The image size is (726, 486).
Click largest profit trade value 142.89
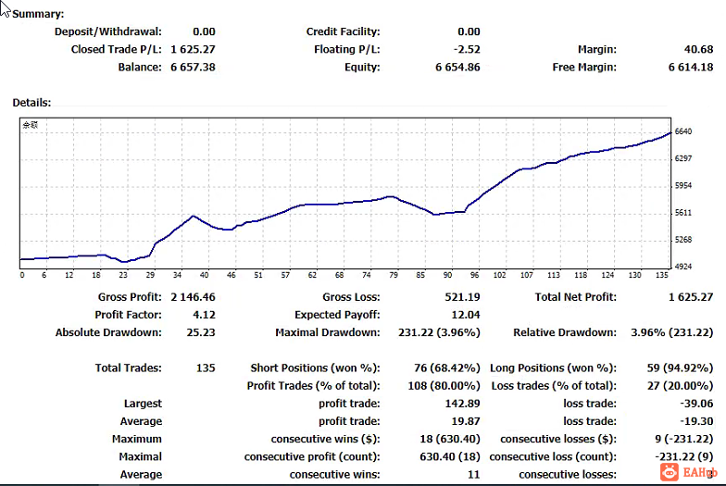click(462, 404)
